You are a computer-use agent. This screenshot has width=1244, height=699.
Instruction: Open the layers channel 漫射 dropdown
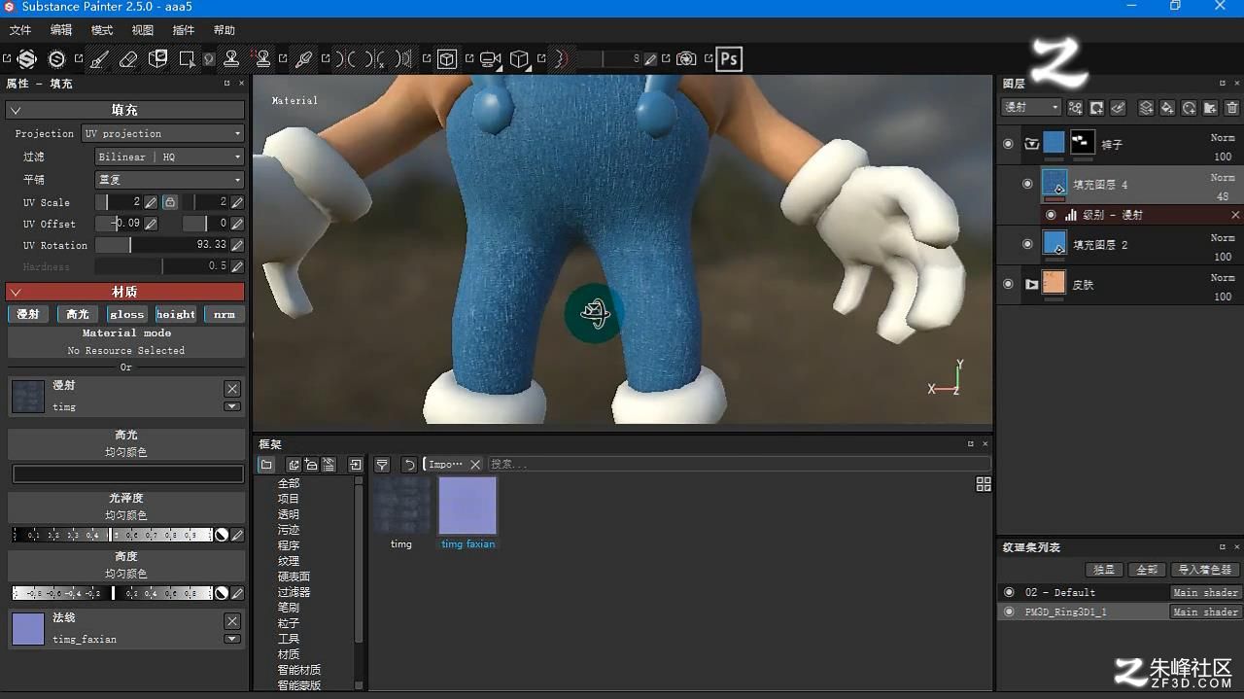point(1031,108)
